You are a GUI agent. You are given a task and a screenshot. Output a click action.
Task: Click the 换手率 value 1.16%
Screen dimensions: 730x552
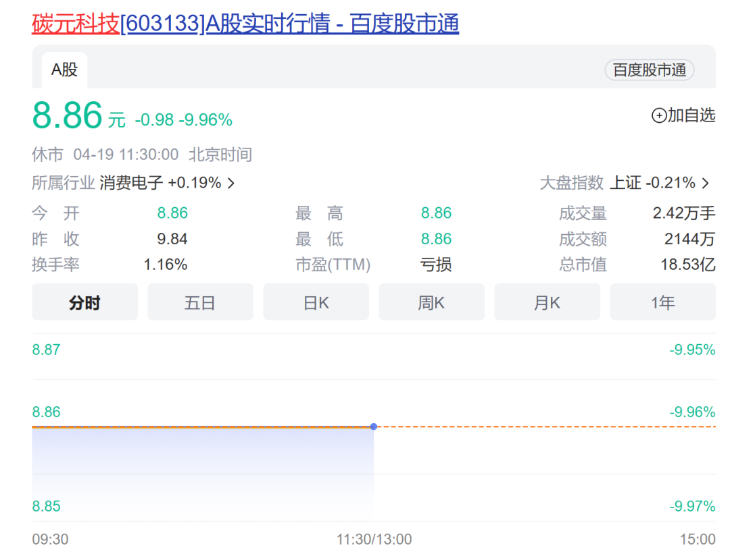point(166,265)
